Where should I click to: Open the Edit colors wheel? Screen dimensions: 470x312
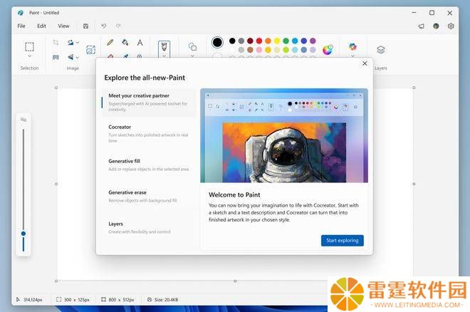(328, 49)
